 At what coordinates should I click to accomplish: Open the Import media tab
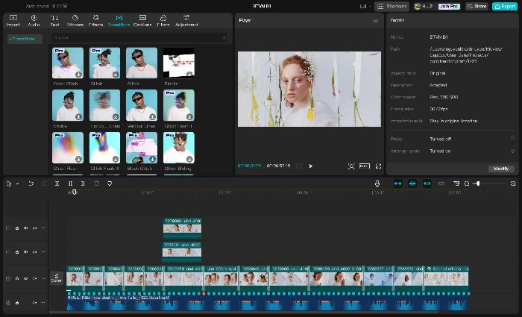[x=13, y=21]
